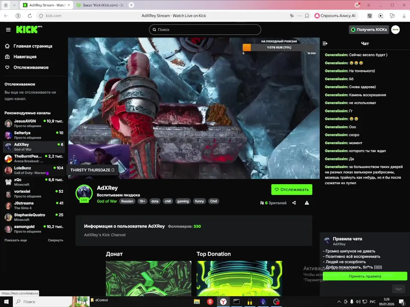Switch to the Заказ Kick browser tab
Viewport: 410px width, 307px height.
(x=100, y=5)
